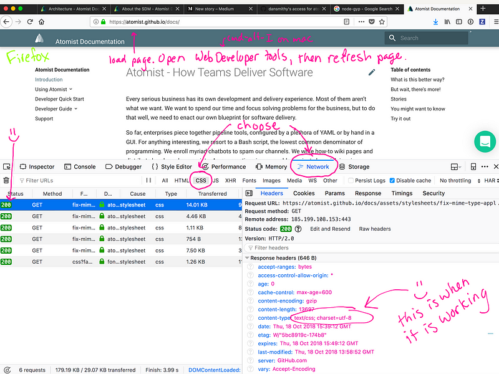Open the HAR dropdown menu

[x=492, y=180]
